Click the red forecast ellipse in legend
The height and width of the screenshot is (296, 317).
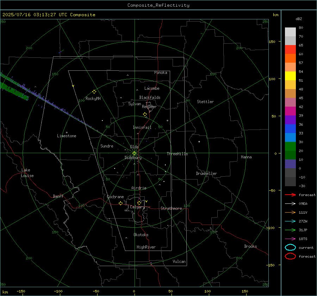[290, 256]
